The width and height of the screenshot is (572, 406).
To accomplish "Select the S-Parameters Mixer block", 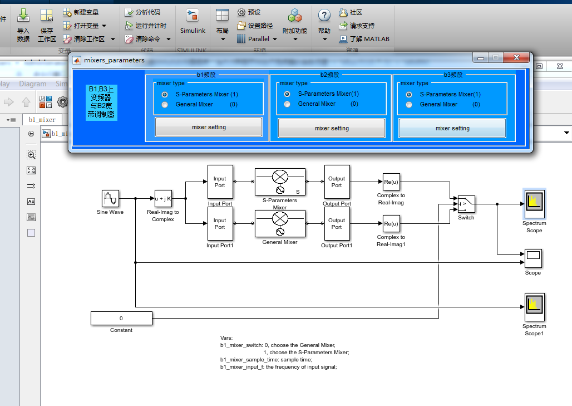I will 280,182.
